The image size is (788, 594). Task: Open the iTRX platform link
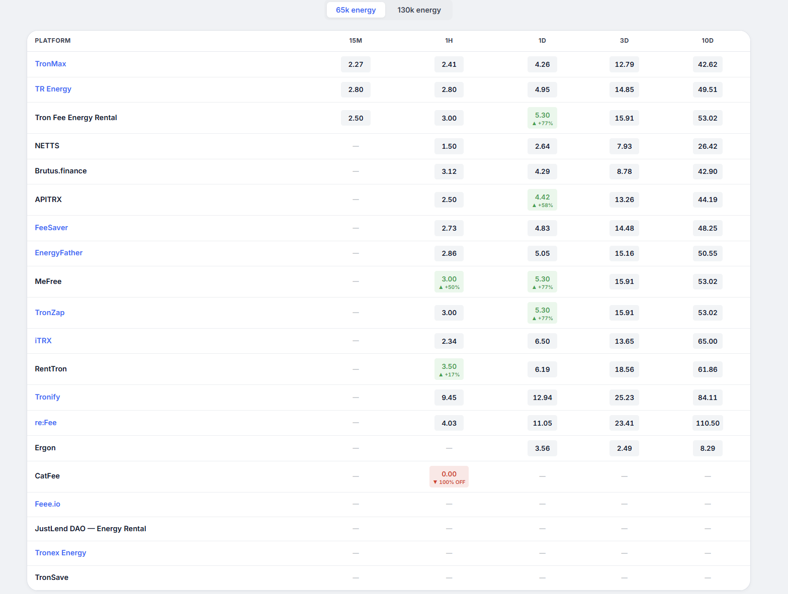click(x=43, y=341)
